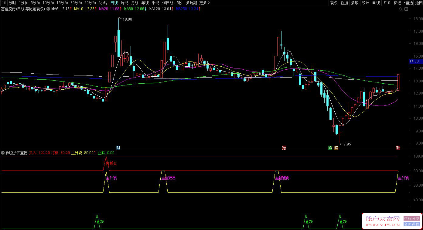This screenshot has height=230, width=423.
Task: Switch to the 15分钟 period tab
Action: pyautogui.click(x=62, y=3)
